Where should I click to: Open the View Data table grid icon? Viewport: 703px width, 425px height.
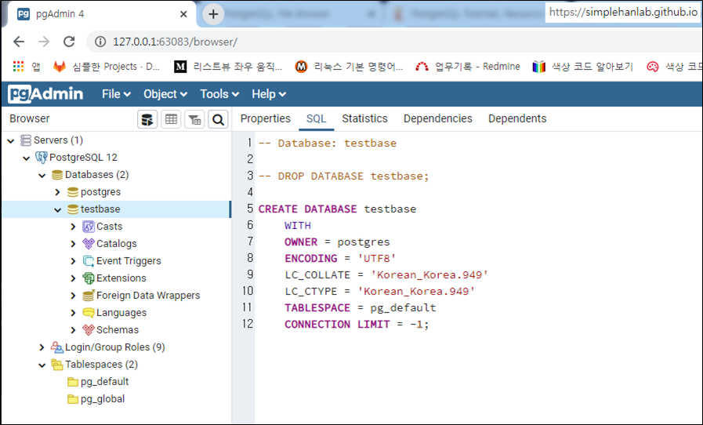171,119
